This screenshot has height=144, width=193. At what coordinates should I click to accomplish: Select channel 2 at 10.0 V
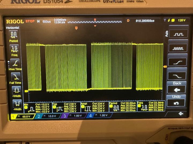[48, 116]
